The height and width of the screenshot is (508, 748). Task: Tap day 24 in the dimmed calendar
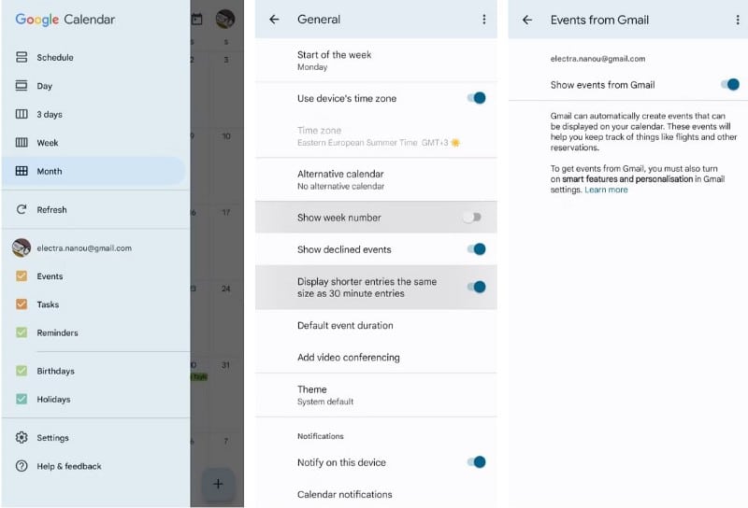click(225, 289)
